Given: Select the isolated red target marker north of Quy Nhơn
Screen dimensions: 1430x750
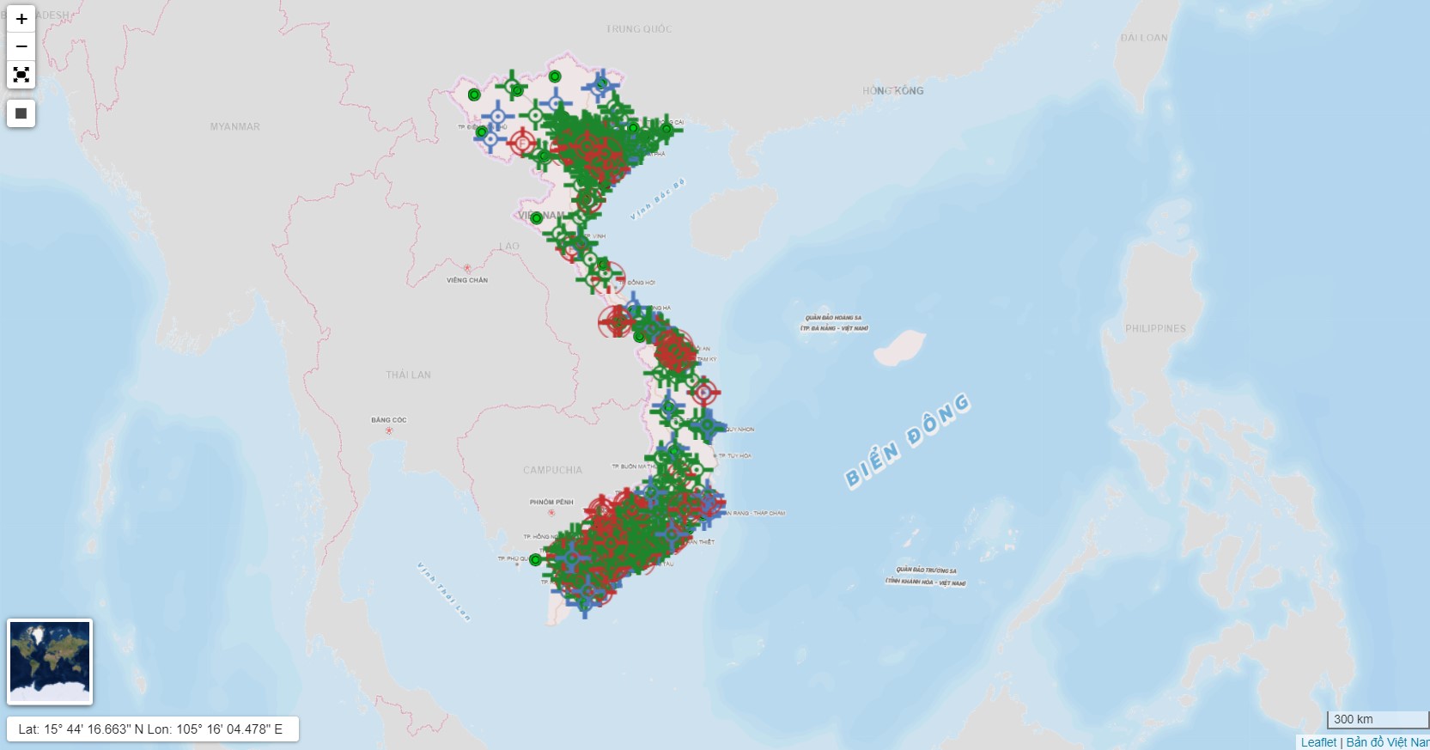Looking at the screenshot, I should coord(704,393).
